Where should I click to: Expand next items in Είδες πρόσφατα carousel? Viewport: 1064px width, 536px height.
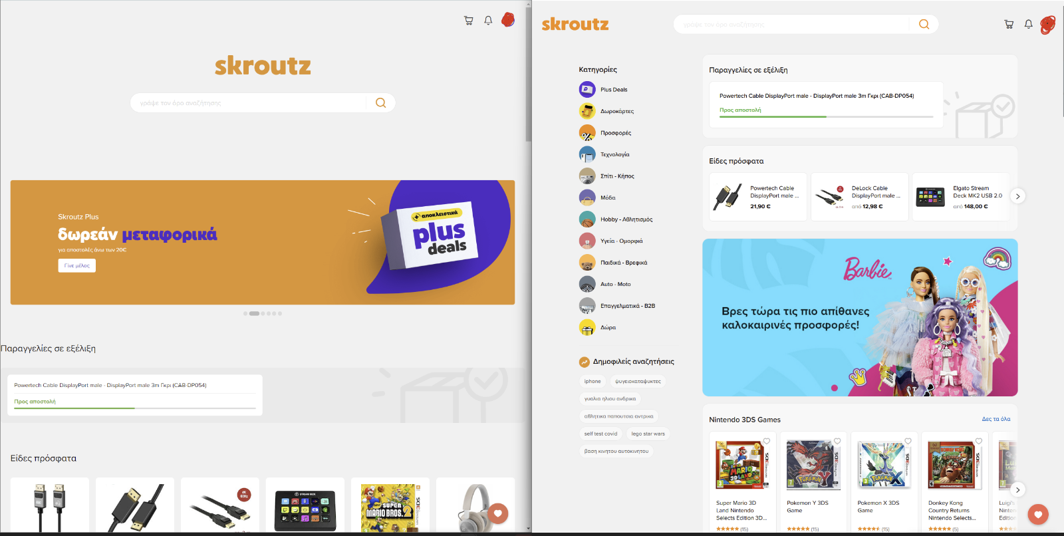tap(1017, 196)
